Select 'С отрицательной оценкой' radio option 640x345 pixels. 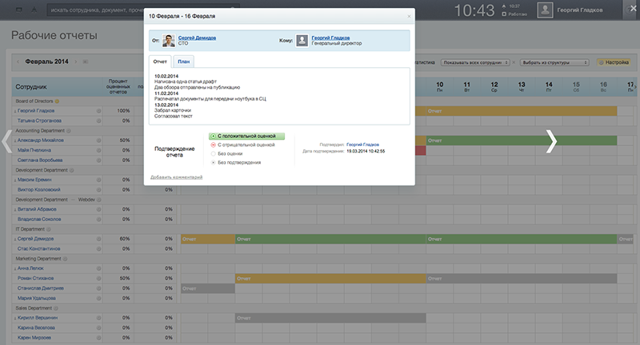pyautogui.click(x=212, y=145)
